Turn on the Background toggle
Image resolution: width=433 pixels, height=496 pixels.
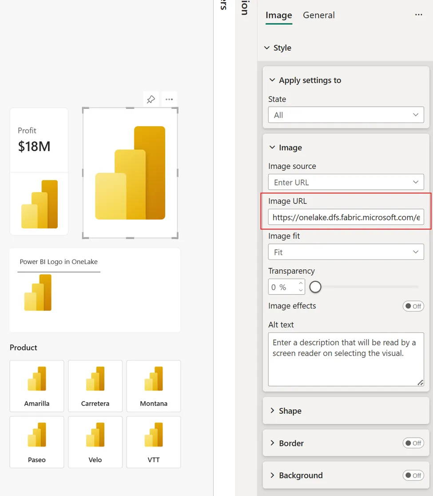pos(413,476)
